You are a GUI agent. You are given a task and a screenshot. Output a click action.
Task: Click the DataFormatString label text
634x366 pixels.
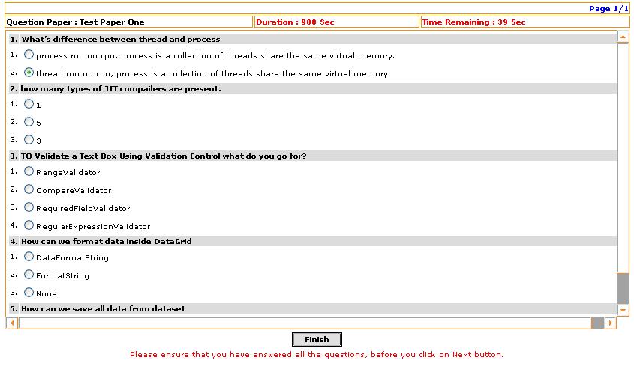coord(72,258)
